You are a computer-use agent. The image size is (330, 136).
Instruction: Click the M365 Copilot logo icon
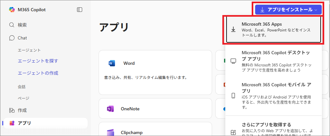click(x=12, y=10)
